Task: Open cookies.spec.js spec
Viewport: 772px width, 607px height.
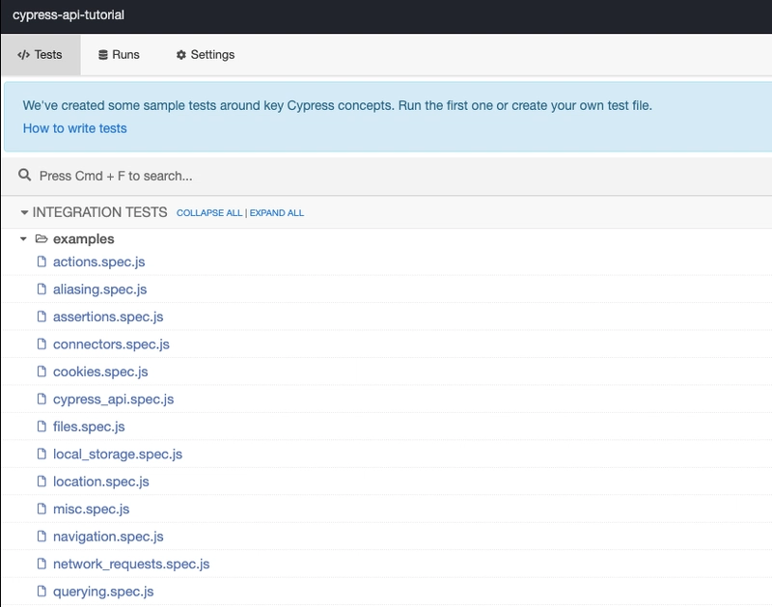Action: pos(100,372)
